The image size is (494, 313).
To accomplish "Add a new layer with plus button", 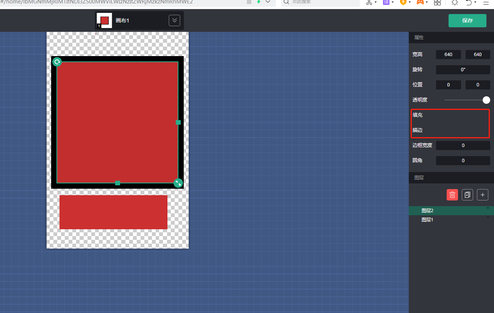I will [482, 195].
